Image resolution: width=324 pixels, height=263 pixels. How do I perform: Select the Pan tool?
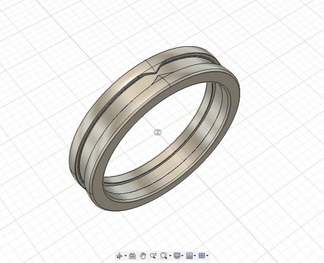(143, 255)
